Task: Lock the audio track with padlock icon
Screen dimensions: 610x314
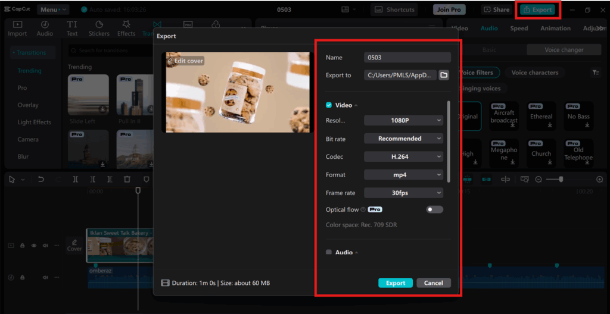Action: 23,278
